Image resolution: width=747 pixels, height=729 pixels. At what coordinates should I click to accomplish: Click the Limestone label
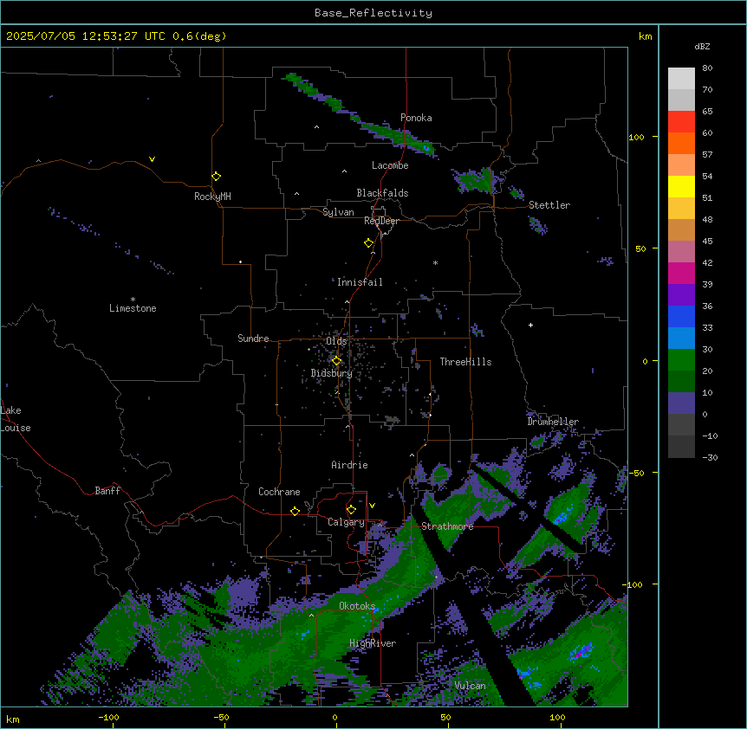click(133, 308)
